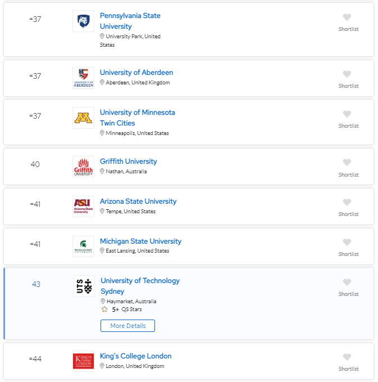The height and width of the screenshot is (382, 378).
Task: Click University of Technology Sydney shortlist heart
Action: point(347,282)
